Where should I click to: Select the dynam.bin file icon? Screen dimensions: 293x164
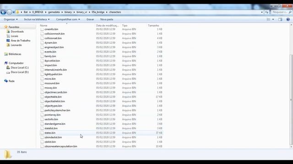(x=42, y=43)
